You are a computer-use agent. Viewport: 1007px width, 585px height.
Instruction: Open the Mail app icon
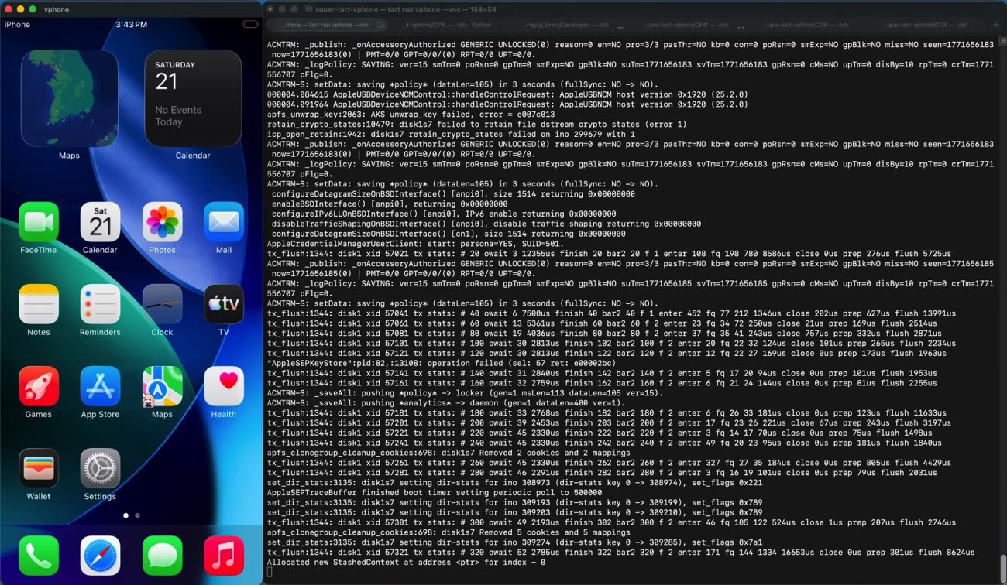(224, 223)
